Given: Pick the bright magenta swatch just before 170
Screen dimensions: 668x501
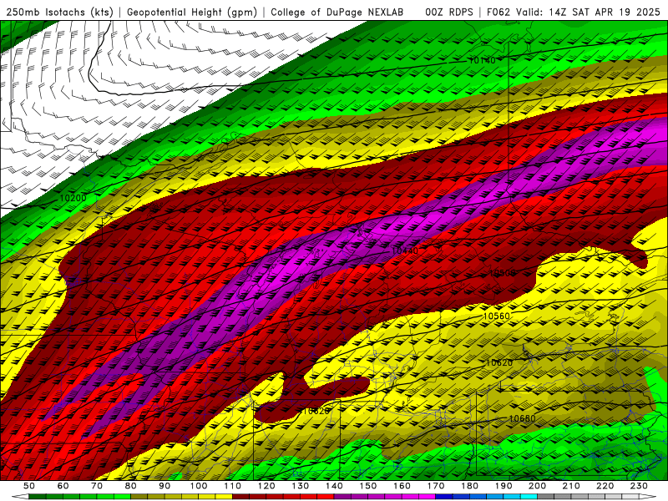Looking at the screenshot, I should (x=427, y=497).
